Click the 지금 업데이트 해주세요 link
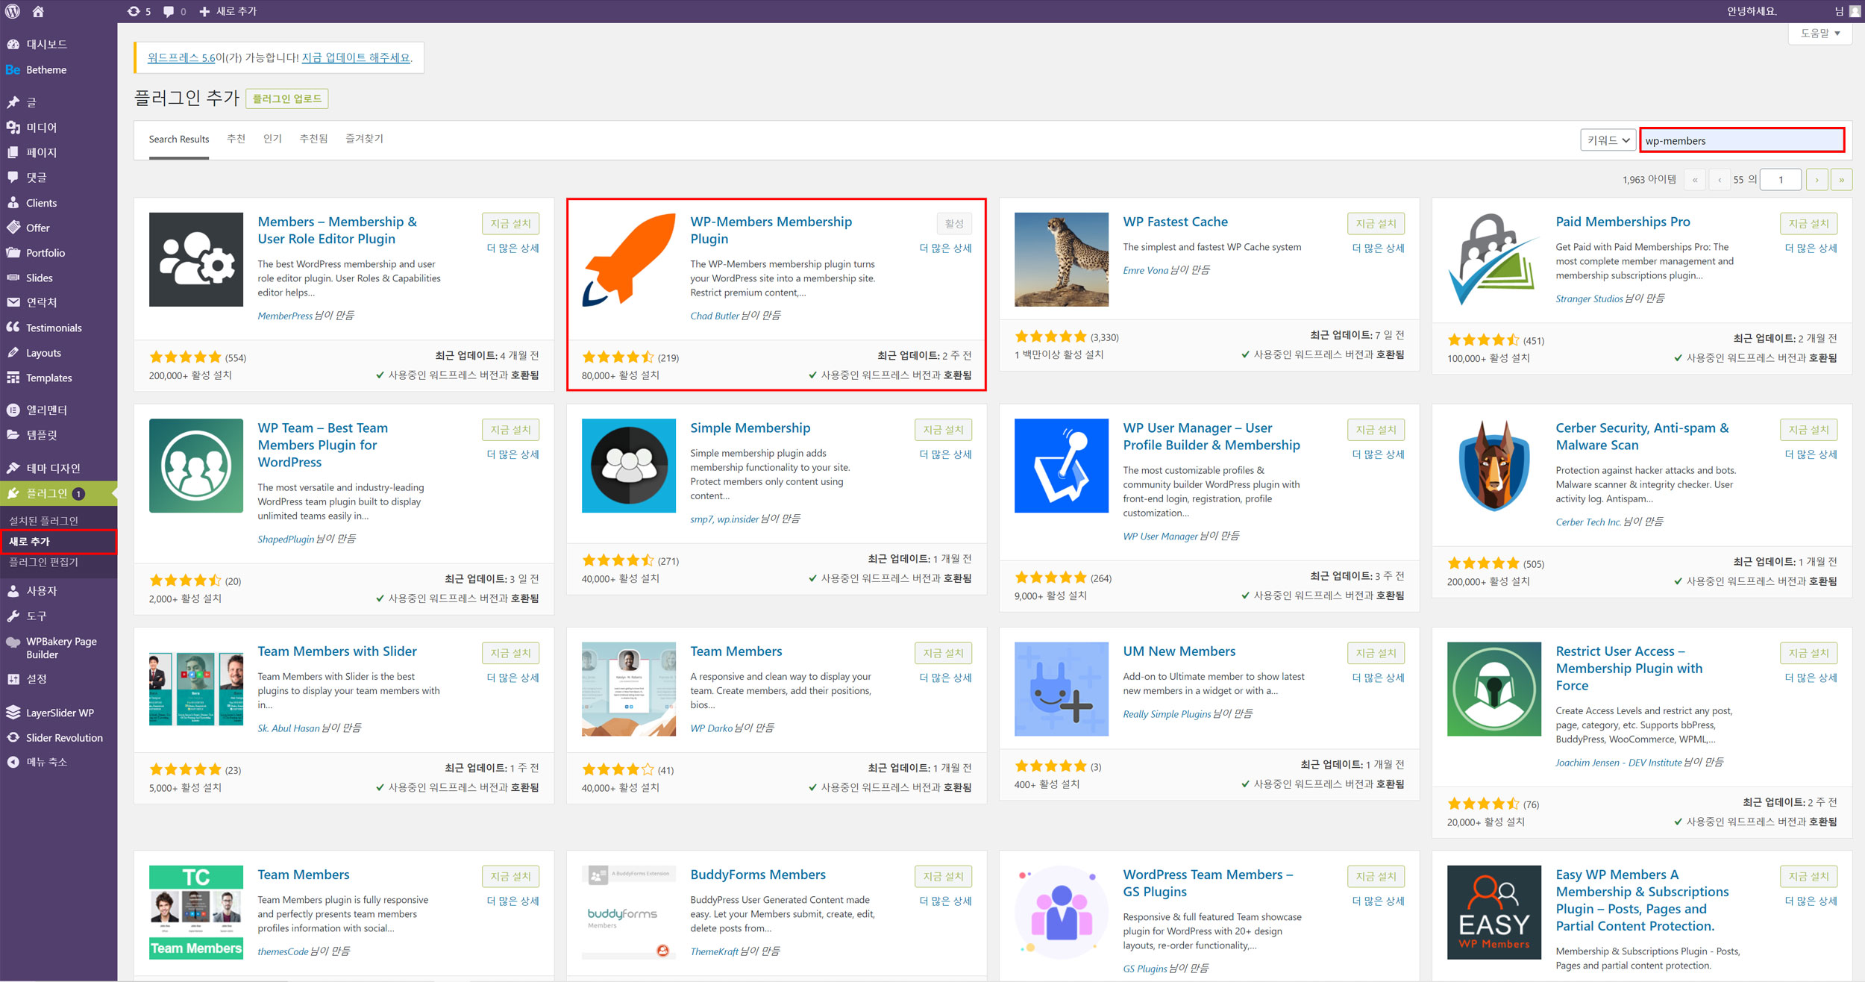1865x982 pixels. [356, 57]
